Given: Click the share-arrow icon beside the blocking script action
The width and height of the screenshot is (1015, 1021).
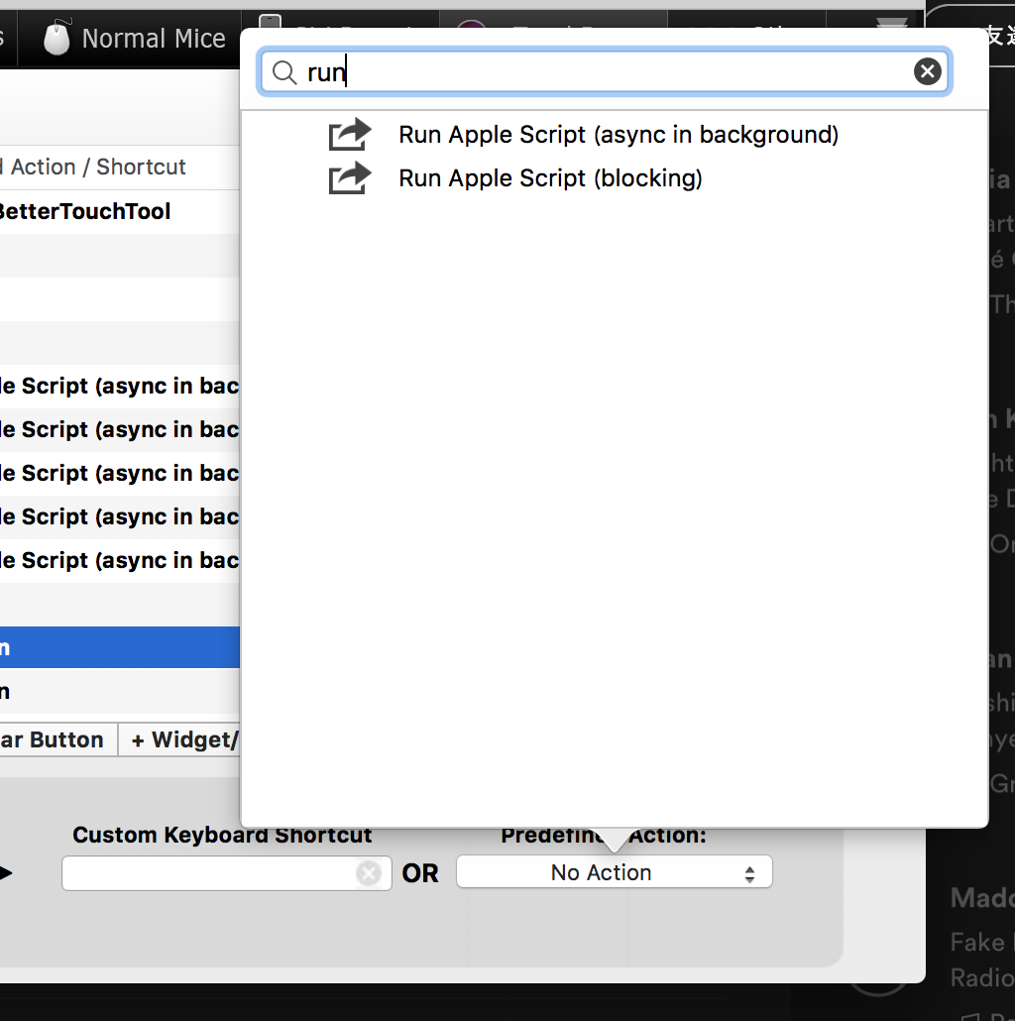Looking at the screenshot, I should [350, 178].
